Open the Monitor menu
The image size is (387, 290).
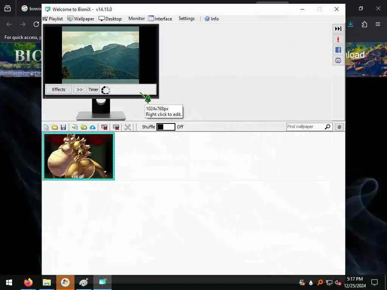(136, 19)
